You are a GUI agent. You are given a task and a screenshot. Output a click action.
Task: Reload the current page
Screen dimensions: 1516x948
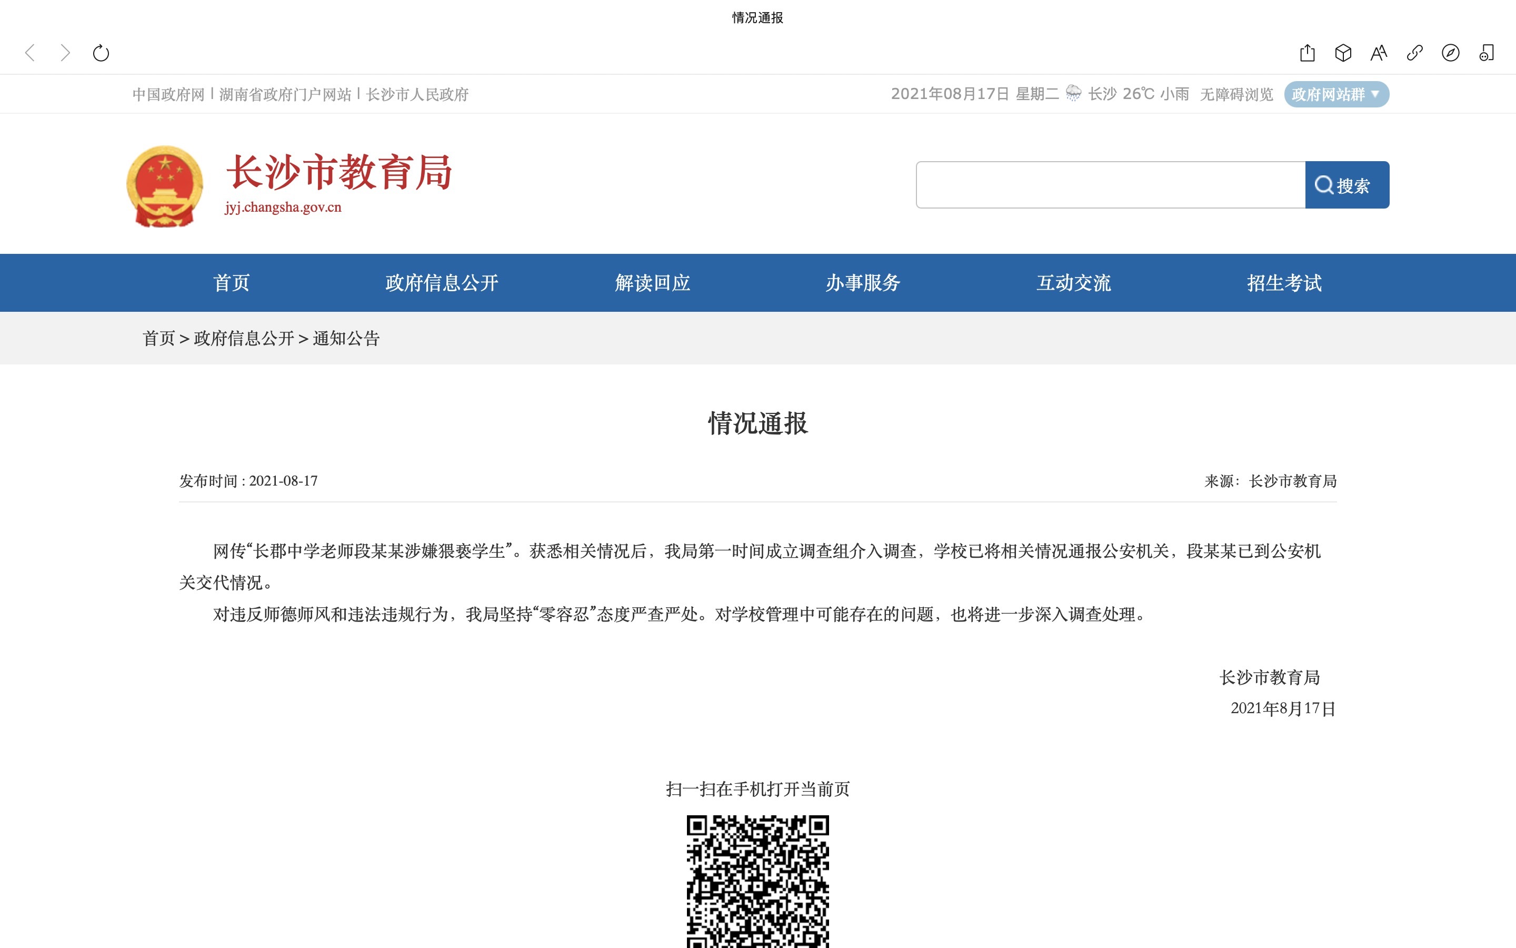(102, 53)
